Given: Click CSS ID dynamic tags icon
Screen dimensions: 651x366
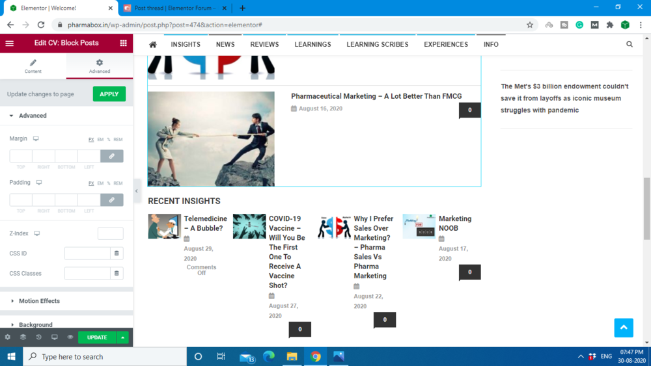Looking at the screenshot, I should [x=117, y=254].
